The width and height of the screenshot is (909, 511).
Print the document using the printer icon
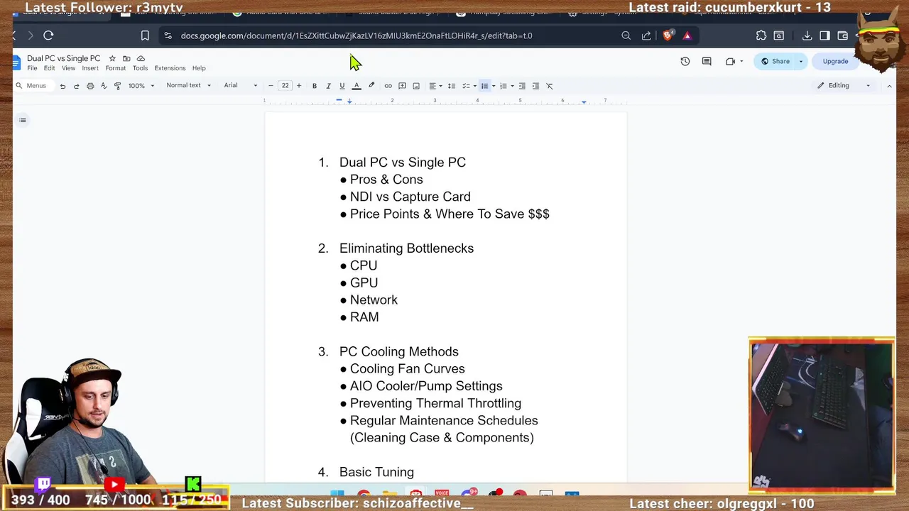[x=90, y=86]
